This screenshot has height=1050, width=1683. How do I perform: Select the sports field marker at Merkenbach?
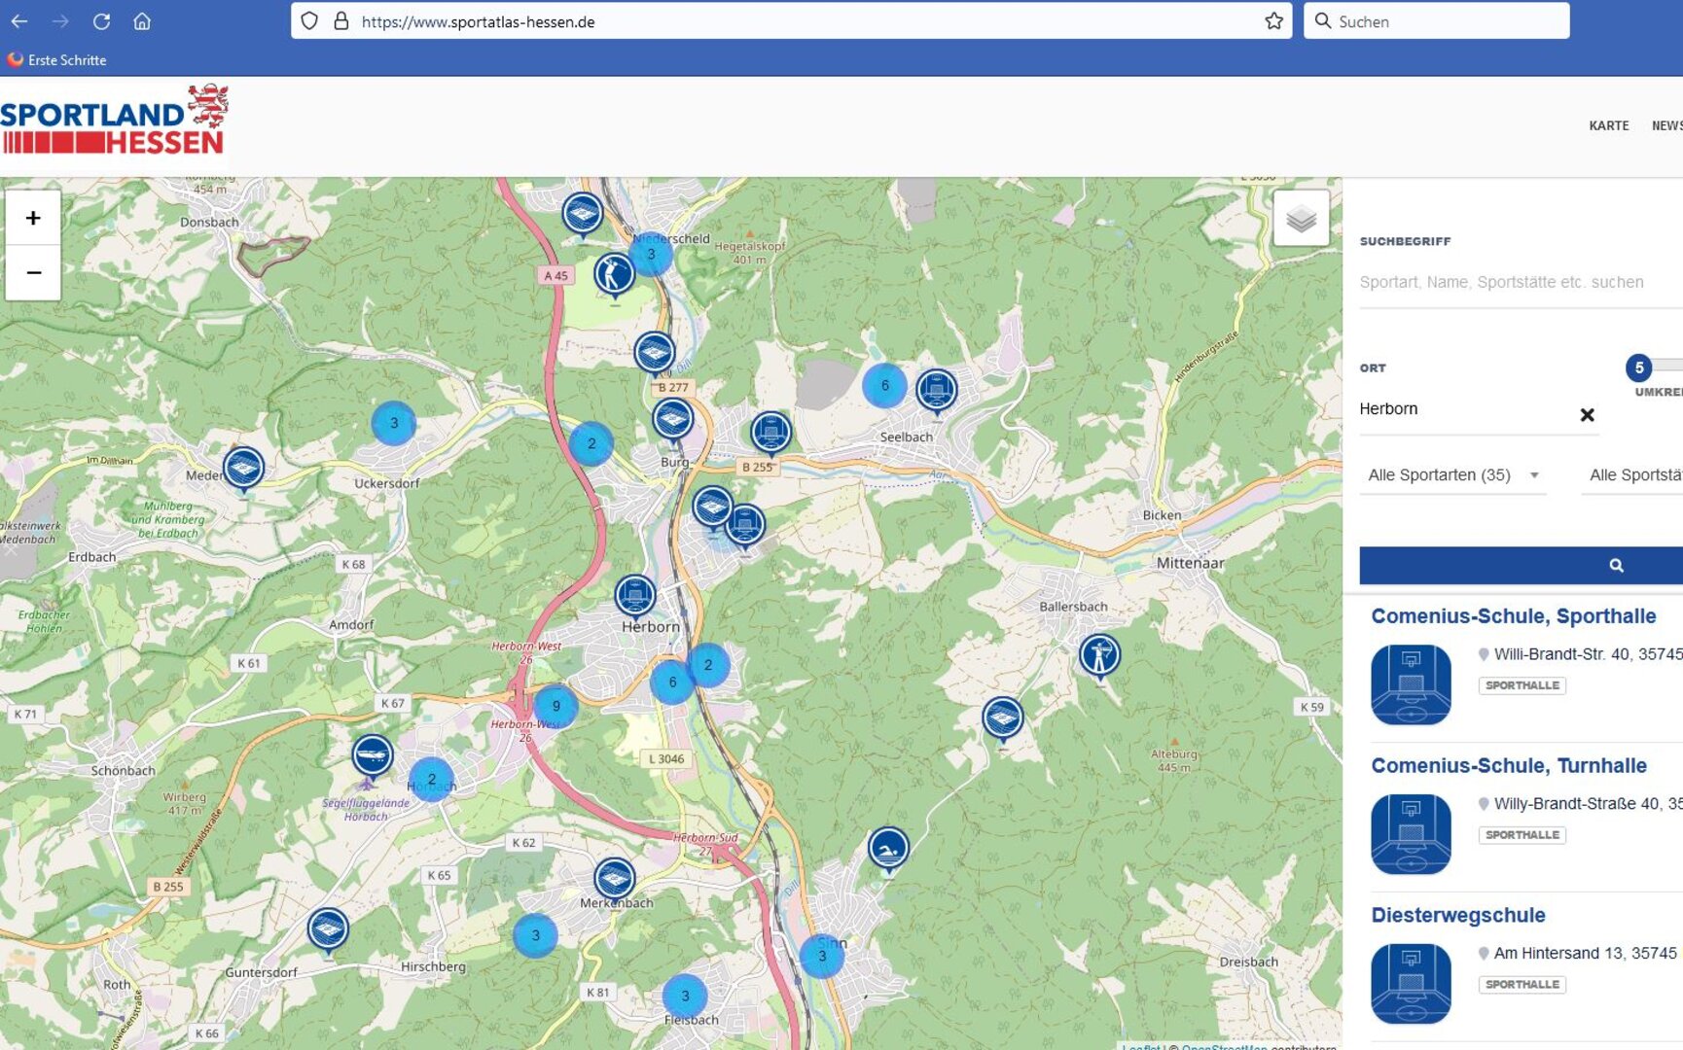coord(614,881)
